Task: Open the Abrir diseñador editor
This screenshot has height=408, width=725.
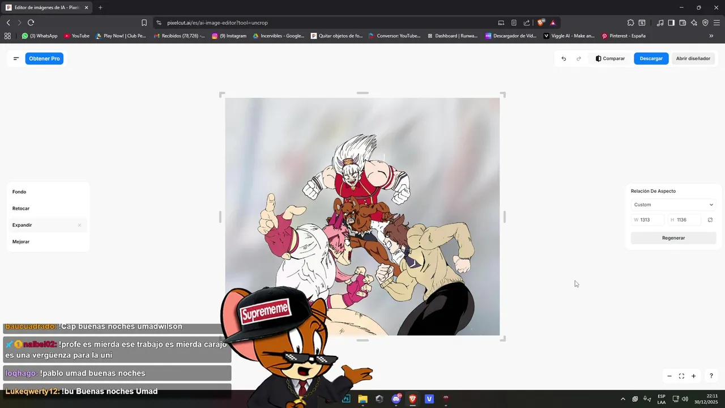Action: 693,58
